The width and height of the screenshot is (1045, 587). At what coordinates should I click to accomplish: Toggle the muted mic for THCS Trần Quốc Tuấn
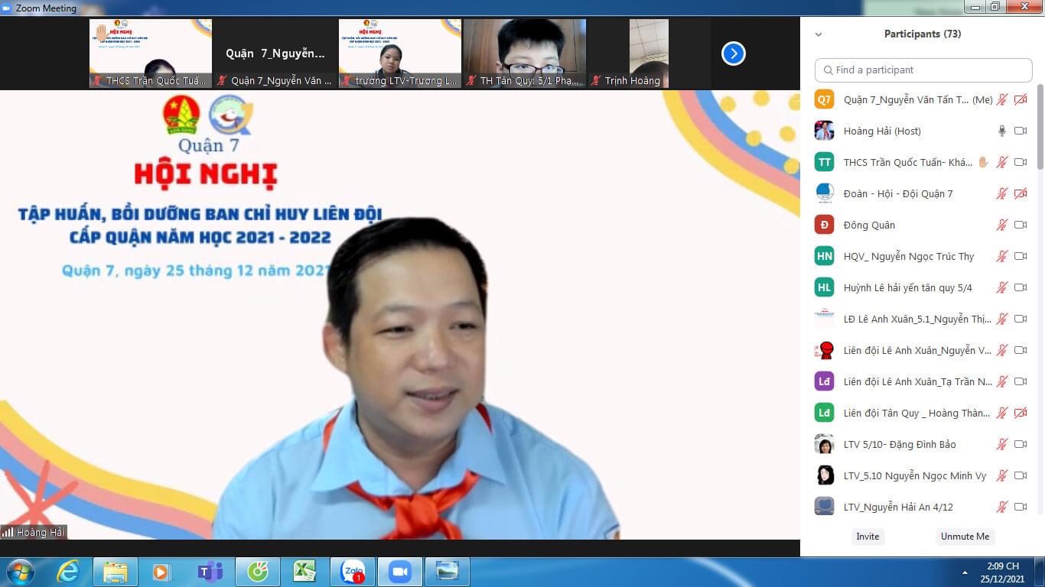click(x=1002, y=162)
